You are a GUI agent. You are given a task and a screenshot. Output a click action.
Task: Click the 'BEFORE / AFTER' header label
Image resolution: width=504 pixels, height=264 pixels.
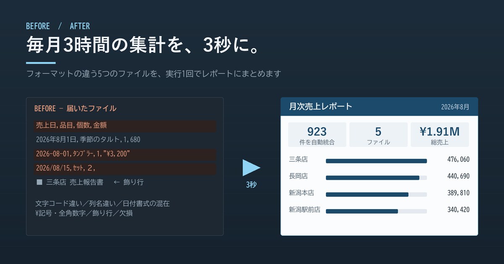pyautogui.click(x=58, y=26)
